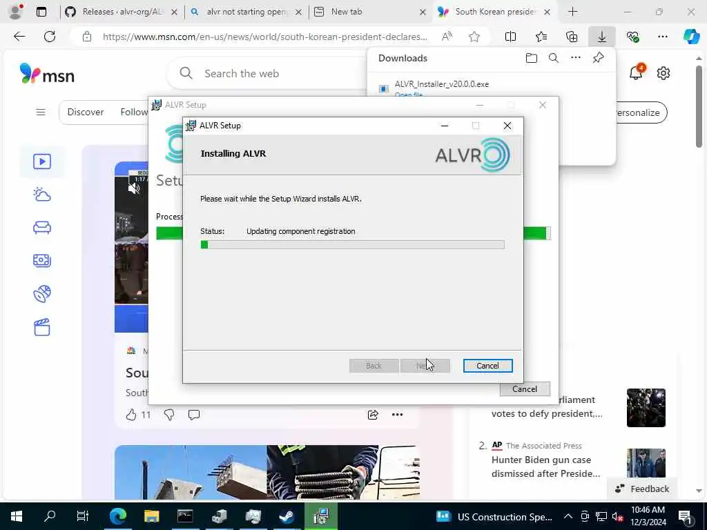Open File Explorer from the taskbar
707x530 pixels.
pyautogui.click(x=151, y=516)
